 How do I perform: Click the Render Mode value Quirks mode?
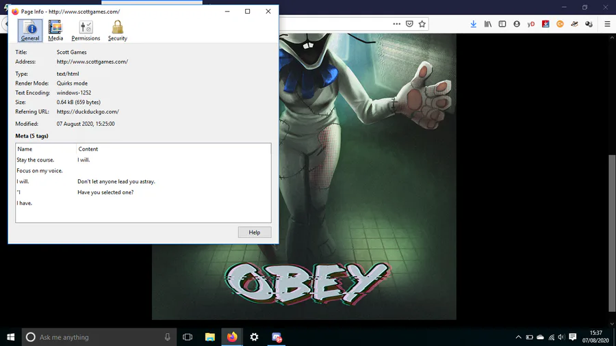pos(72,83)
